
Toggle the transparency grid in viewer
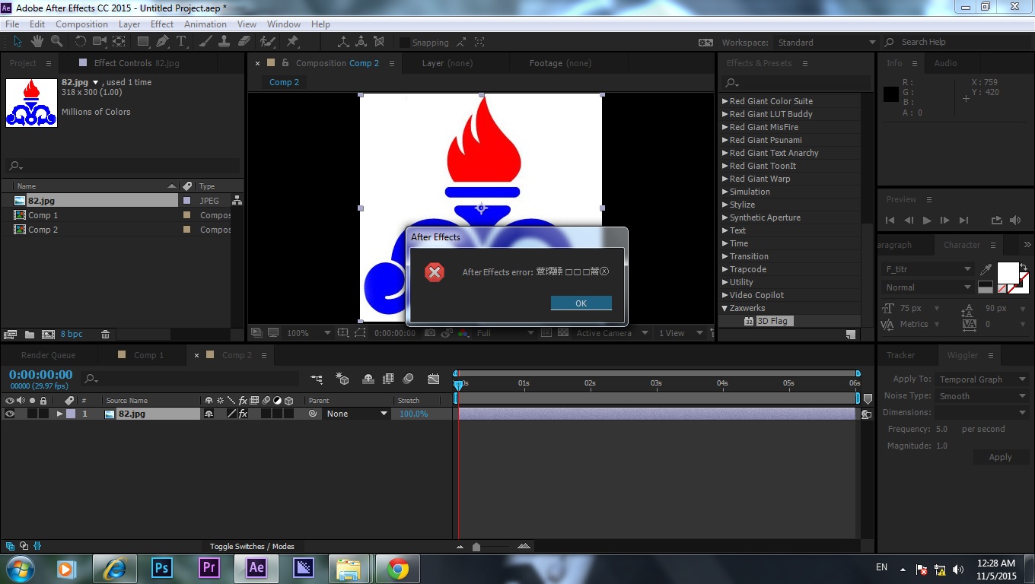tap(563, 333)
